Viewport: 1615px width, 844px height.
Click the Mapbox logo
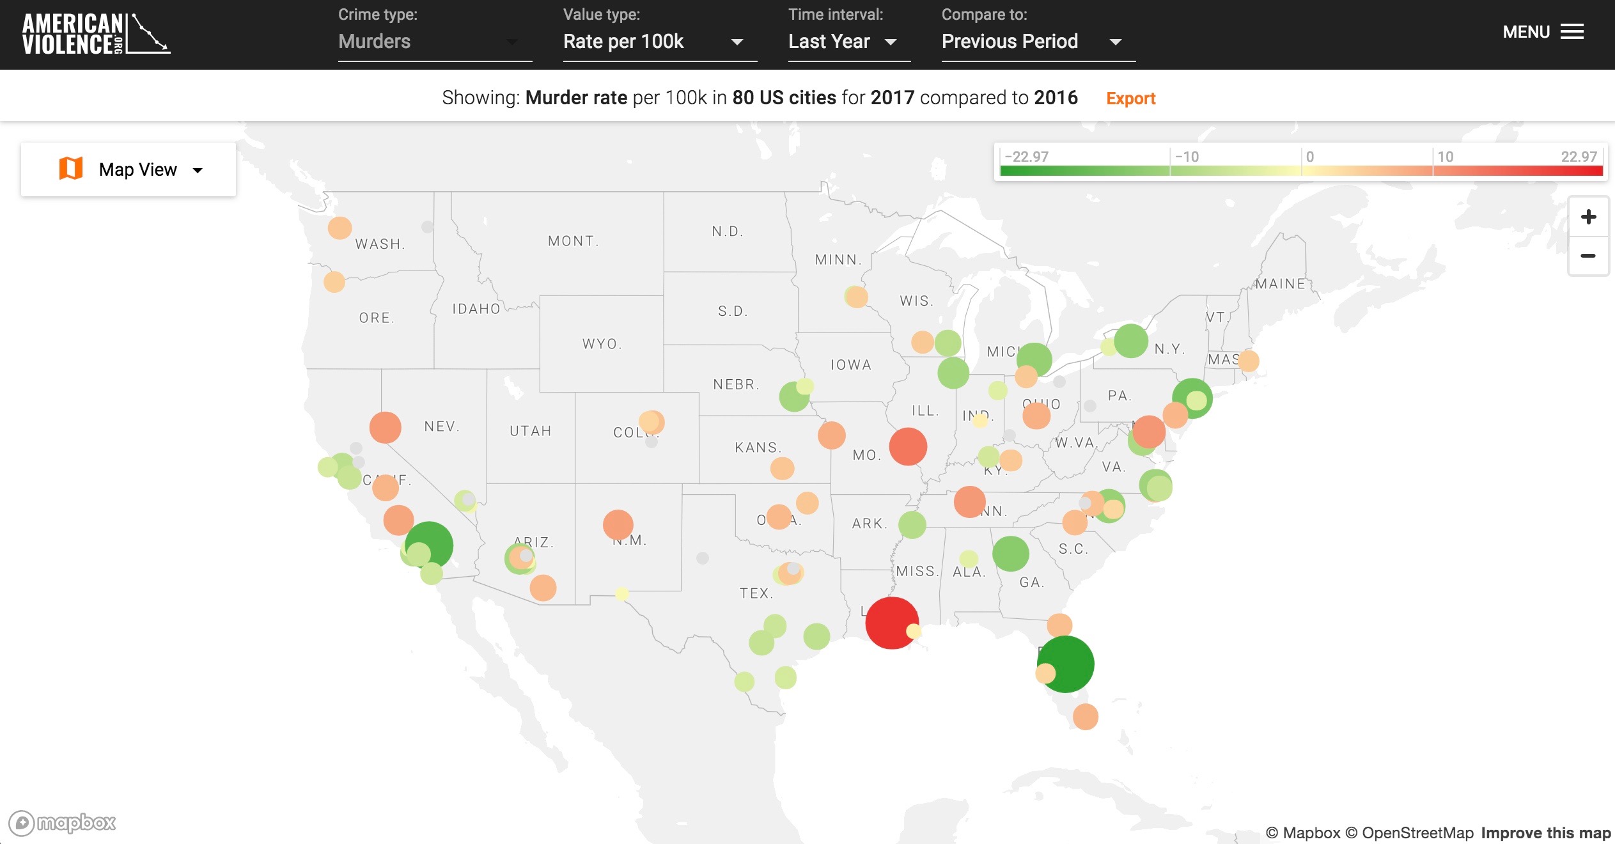coord(63,822)
